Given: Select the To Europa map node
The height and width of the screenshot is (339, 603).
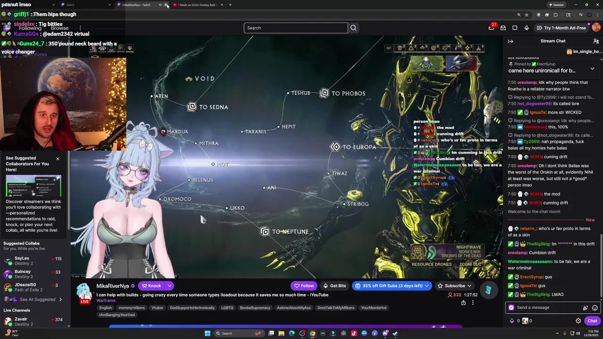Looking at the screenshot, I should (x=353, y=147).
